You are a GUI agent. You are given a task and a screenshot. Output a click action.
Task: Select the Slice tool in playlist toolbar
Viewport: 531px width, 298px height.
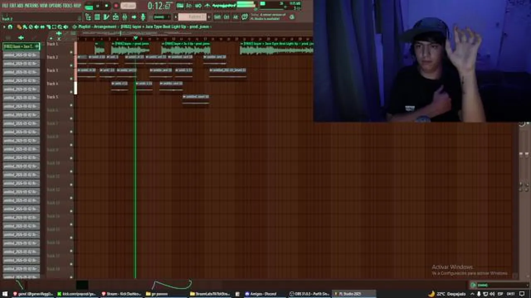coord(49,27)
